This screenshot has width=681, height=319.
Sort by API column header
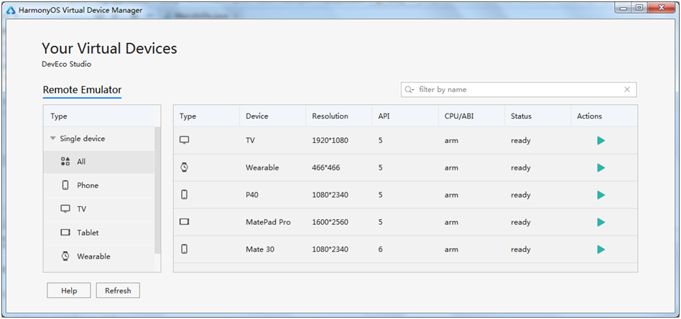(x=405, y=116)
